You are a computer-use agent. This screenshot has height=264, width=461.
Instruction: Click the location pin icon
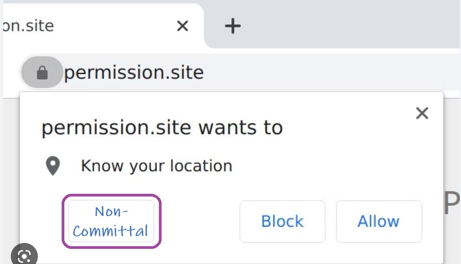click(53, 166)
